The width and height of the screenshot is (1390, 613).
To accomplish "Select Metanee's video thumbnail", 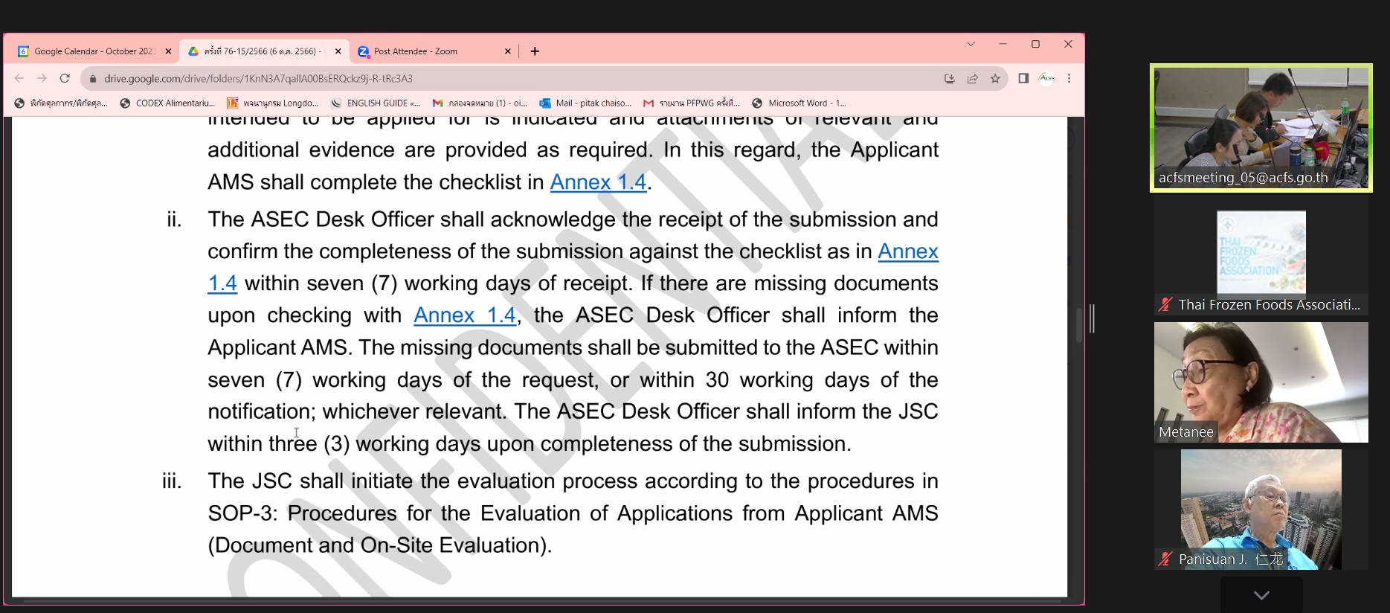I will pyautogui.click(x=1261, y=382).
